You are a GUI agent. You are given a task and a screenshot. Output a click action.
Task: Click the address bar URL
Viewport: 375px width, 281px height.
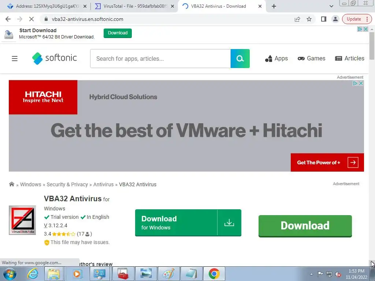88,19
